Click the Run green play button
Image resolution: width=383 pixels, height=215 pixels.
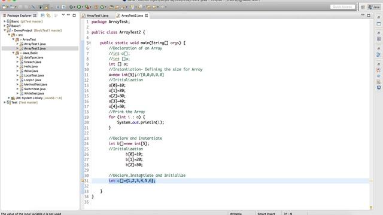pos(79,7)
